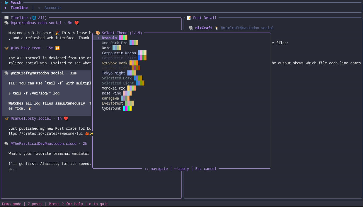Click the newspaper icon in Timeline header
Screen dimensions: 363x207
[6, 18]
